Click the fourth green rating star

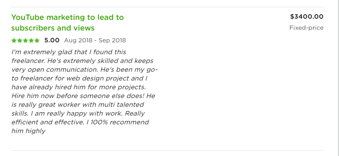click(x=31, y=40)
